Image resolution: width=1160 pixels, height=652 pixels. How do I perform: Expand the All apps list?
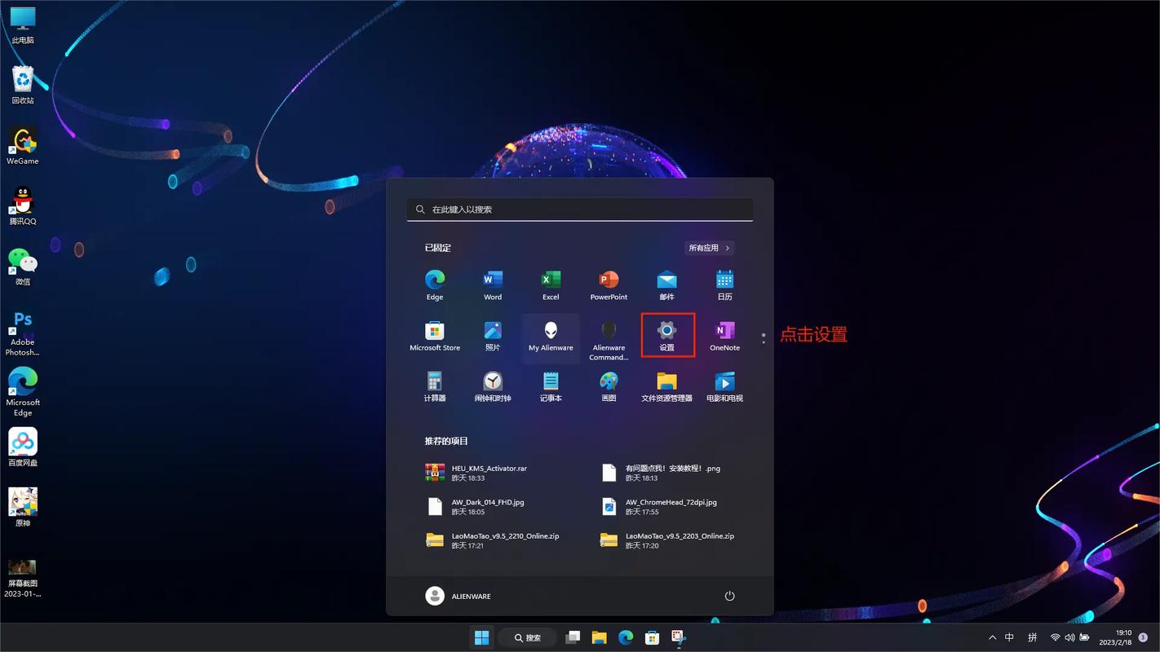(710, 248)
